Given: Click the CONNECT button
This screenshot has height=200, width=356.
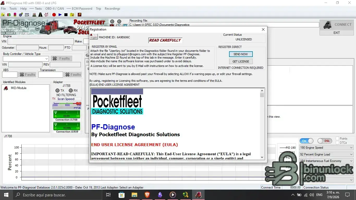Looking at the screenshot, I should tap(337, 25).
